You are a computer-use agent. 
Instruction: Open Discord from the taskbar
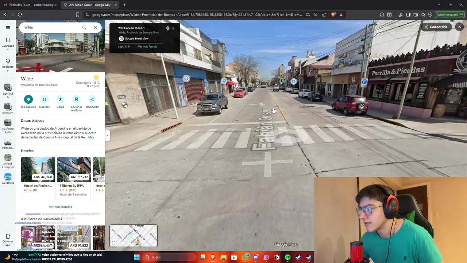256,257
